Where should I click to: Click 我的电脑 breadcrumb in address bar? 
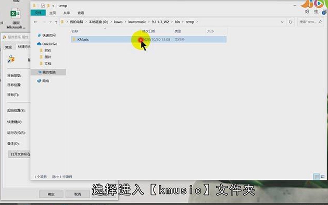(77, 22)
